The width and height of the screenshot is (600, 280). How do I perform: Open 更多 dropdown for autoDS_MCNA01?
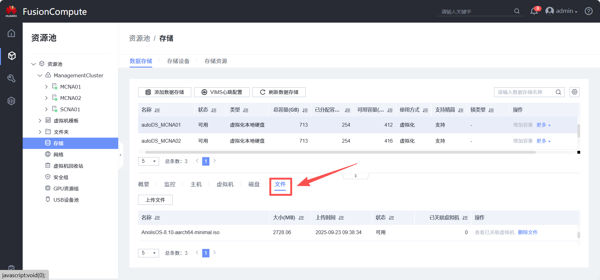click(x=543, y=125)
